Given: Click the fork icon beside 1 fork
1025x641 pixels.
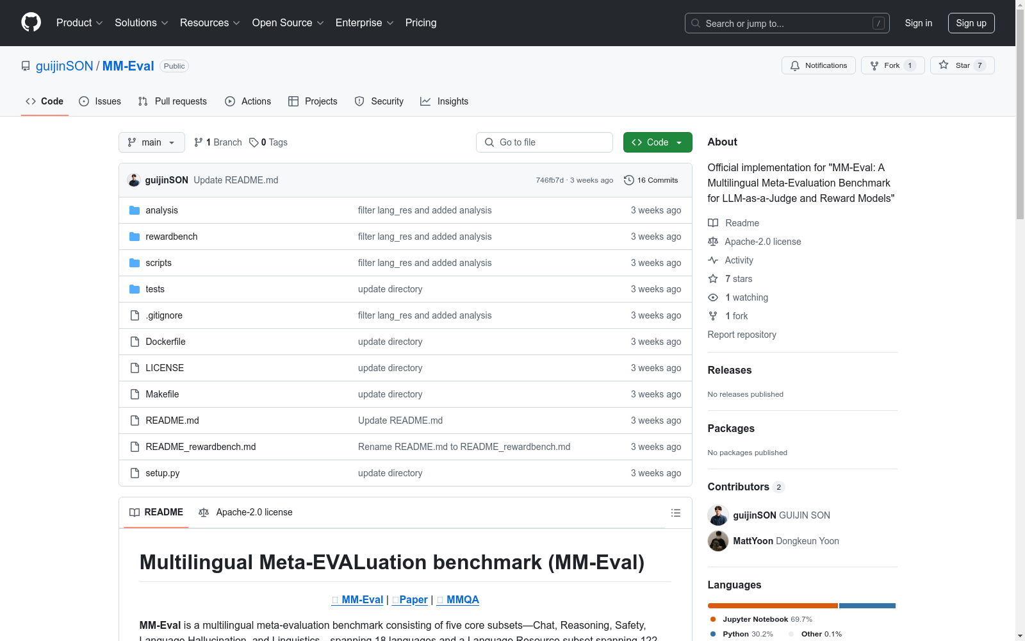Looking at the screenshot, I should [x=713, y=316].
